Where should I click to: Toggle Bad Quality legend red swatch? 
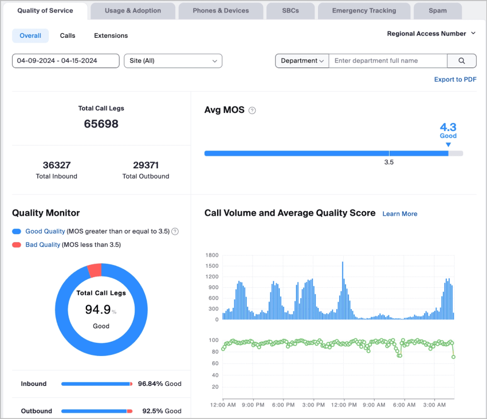17,245
